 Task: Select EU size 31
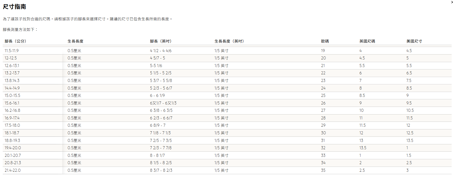coord(323,141)
